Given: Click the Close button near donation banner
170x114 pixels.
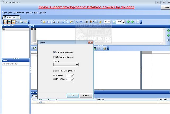Looking at the screenshot, I should coord(166,7).
